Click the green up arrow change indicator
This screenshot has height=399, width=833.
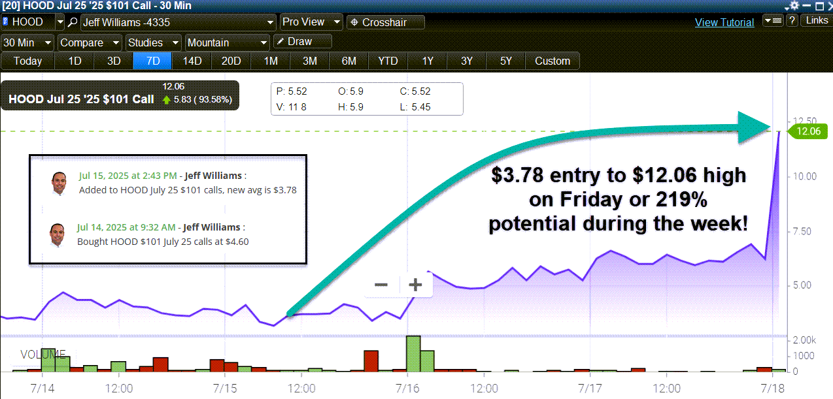tap(166, 100)
